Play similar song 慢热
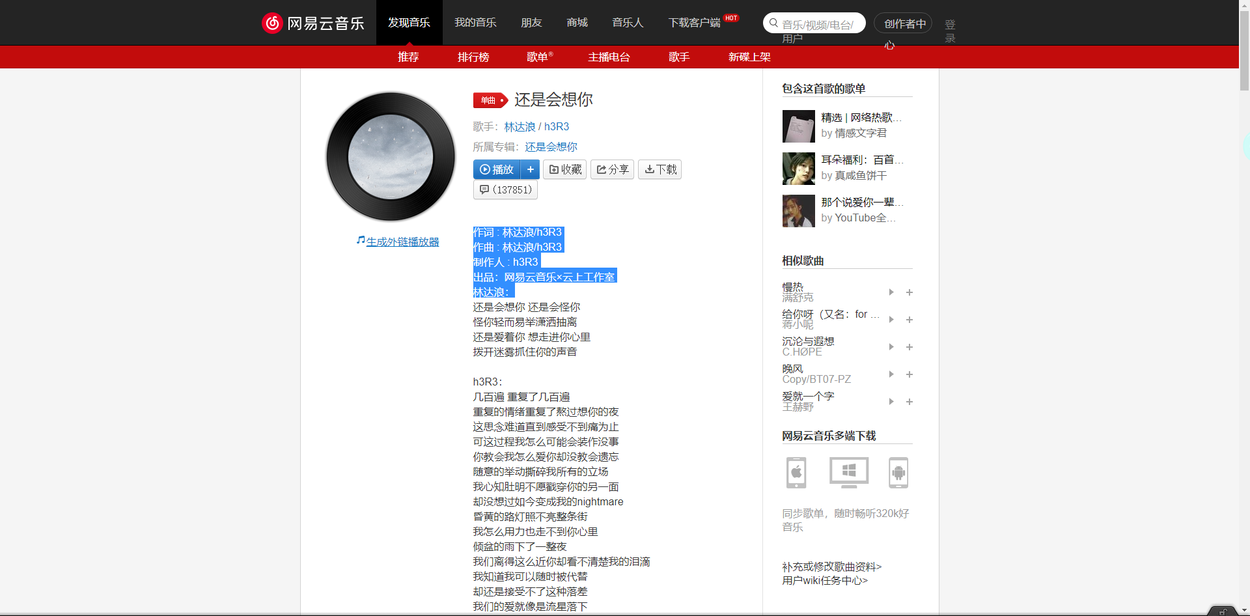The height and width of the screenshot is (616, 1250). (x=891, y=292)
